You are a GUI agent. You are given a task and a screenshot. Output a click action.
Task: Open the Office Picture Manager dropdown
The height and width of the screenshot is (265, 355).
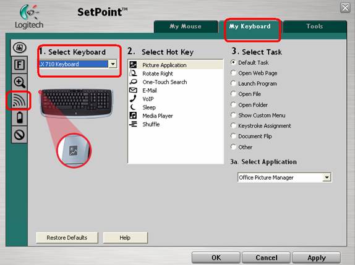[x=284, y=177]
